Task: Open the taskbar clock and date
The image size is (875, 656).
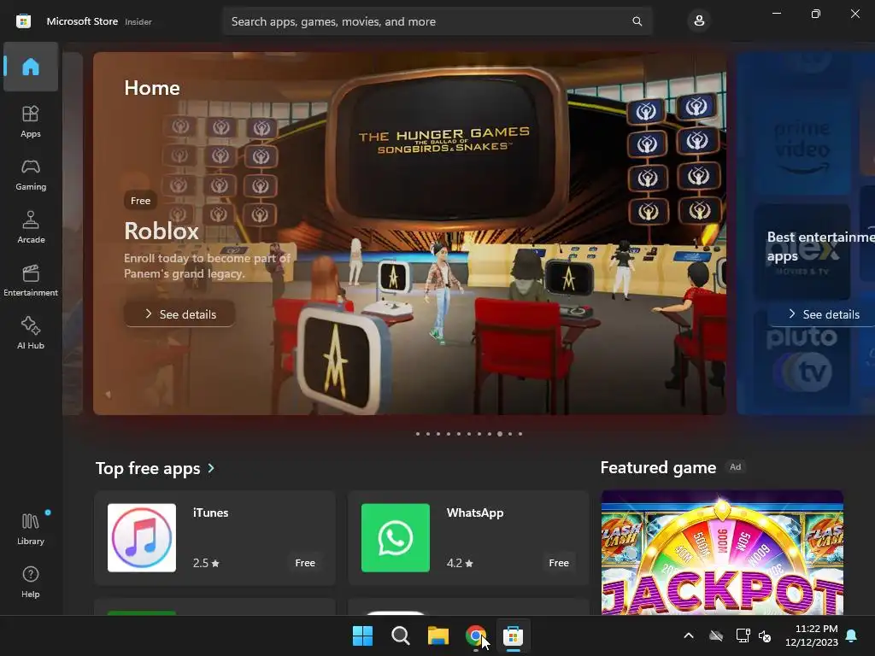Action: (812, 635)
